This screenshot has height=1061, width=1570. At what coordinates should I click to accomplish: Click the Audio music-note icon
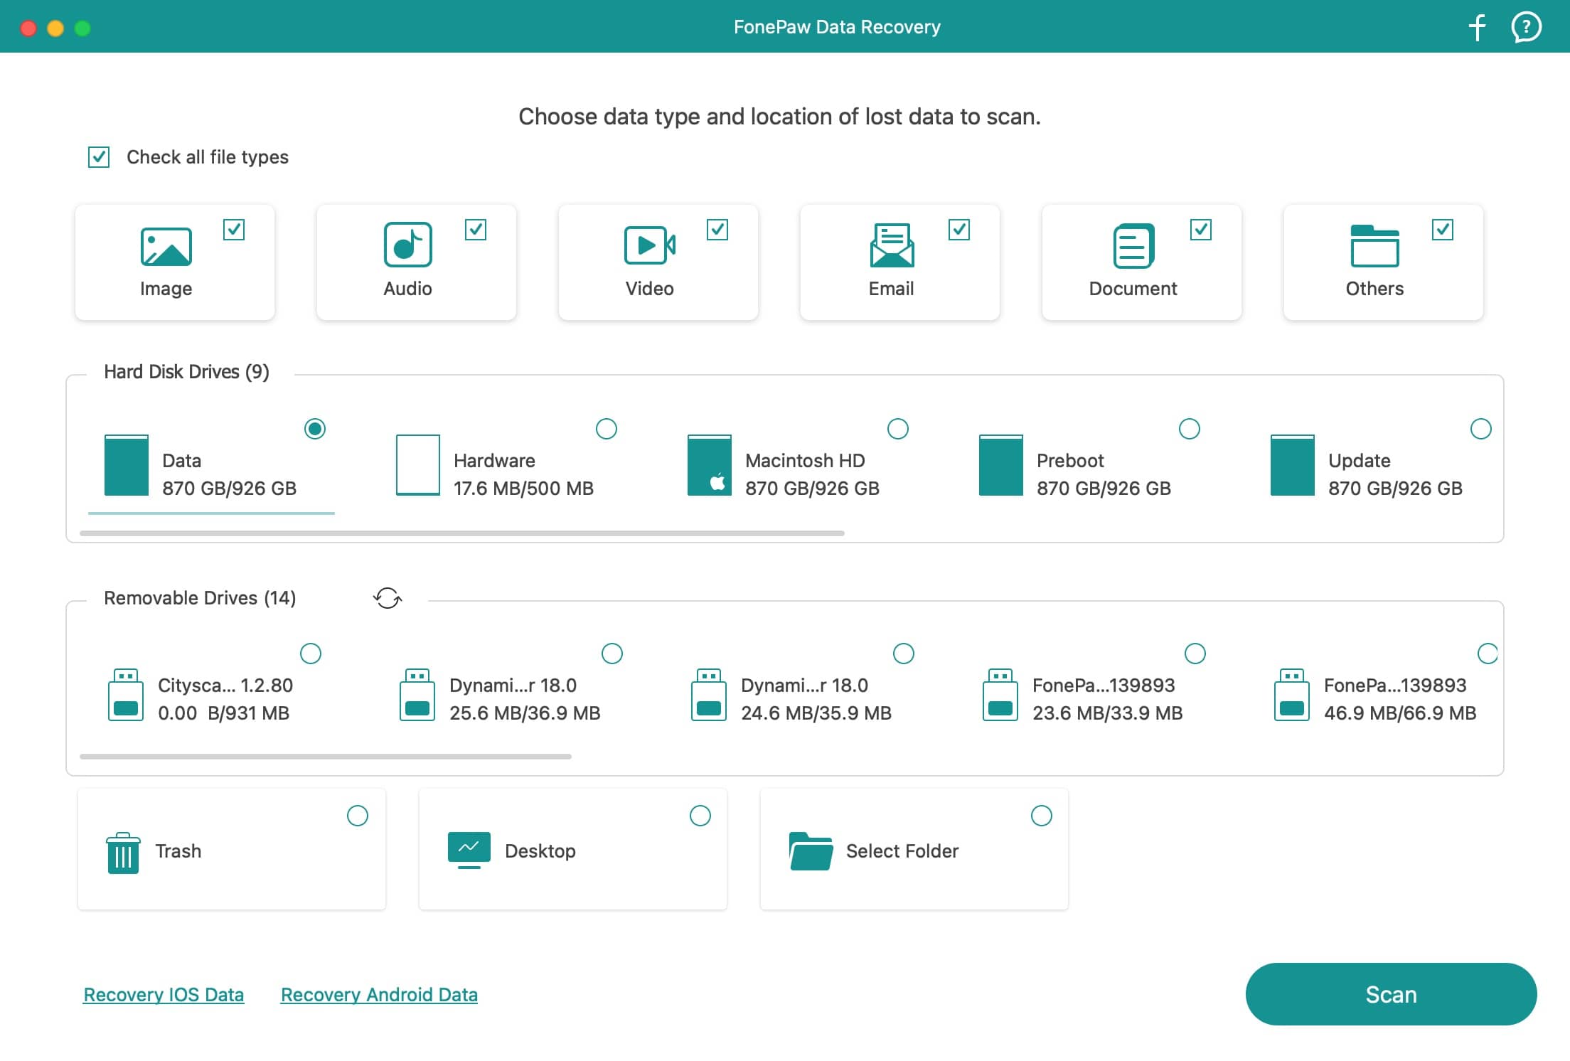click(x=408, y=245)
